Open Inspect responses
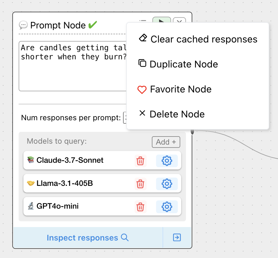 88,238
